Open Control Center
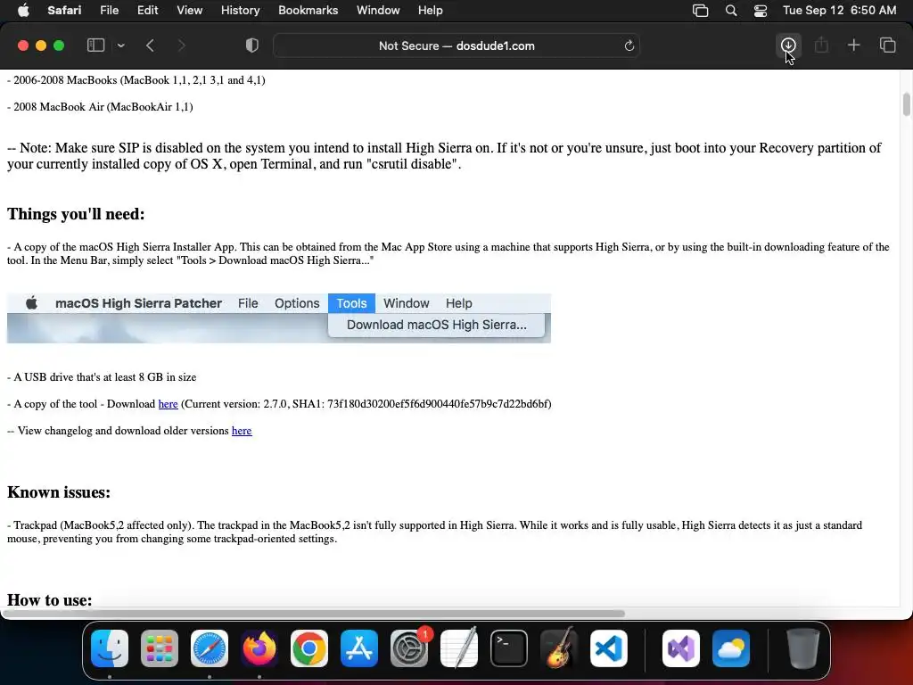The height and width of the screenshot is (685, 913). tap(761, 11)
